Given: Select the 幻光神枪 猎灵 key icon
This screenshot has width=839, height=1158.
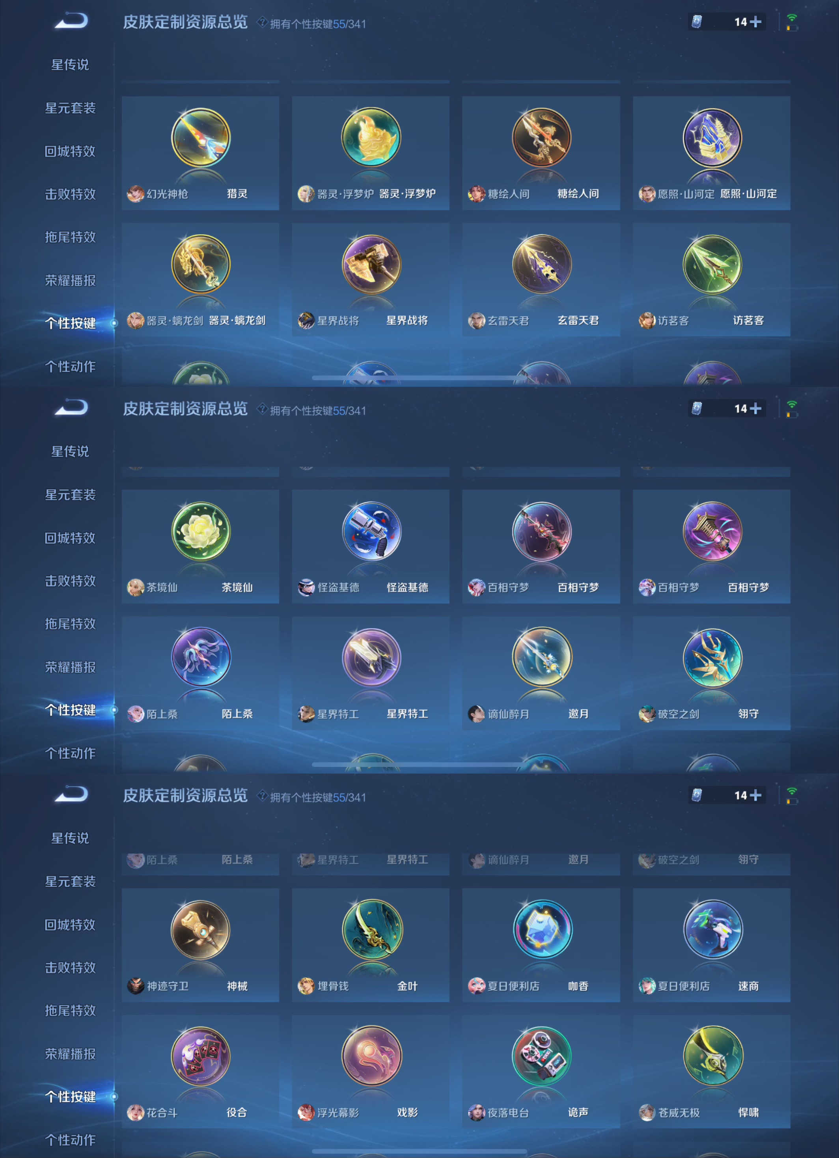Looking at the screenshot, I should pos(201,137).
